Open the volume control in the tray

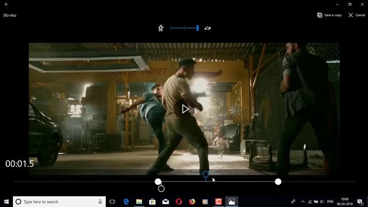pyautogui.click(x=322, y=202)
